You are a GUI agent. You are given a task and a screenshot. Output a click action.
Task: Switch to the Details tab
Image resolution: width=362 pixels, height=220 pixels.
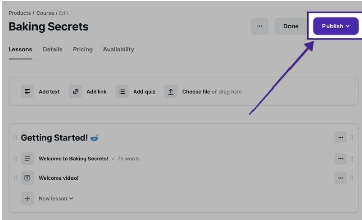pyautogui.click(x=52, y=50)
